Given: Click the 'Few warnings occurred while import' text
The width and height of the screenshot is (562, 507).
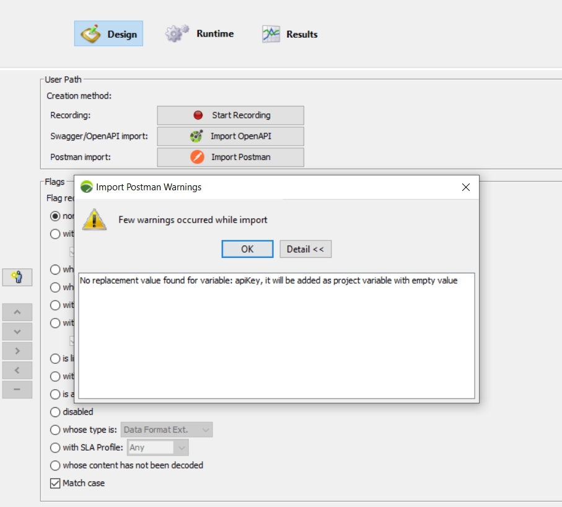Looking at the screenshot, I should tap(193, 220).
